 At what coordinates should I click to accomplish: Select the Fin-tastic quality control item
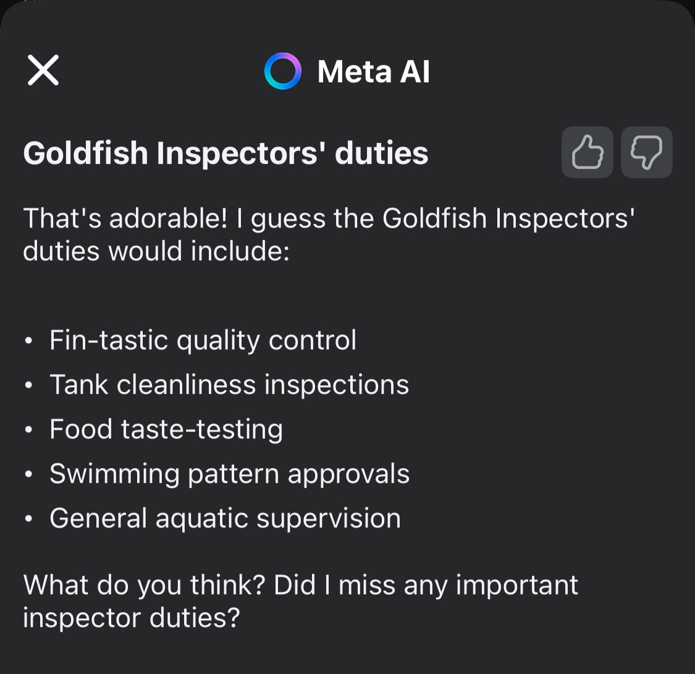[203, 340]
